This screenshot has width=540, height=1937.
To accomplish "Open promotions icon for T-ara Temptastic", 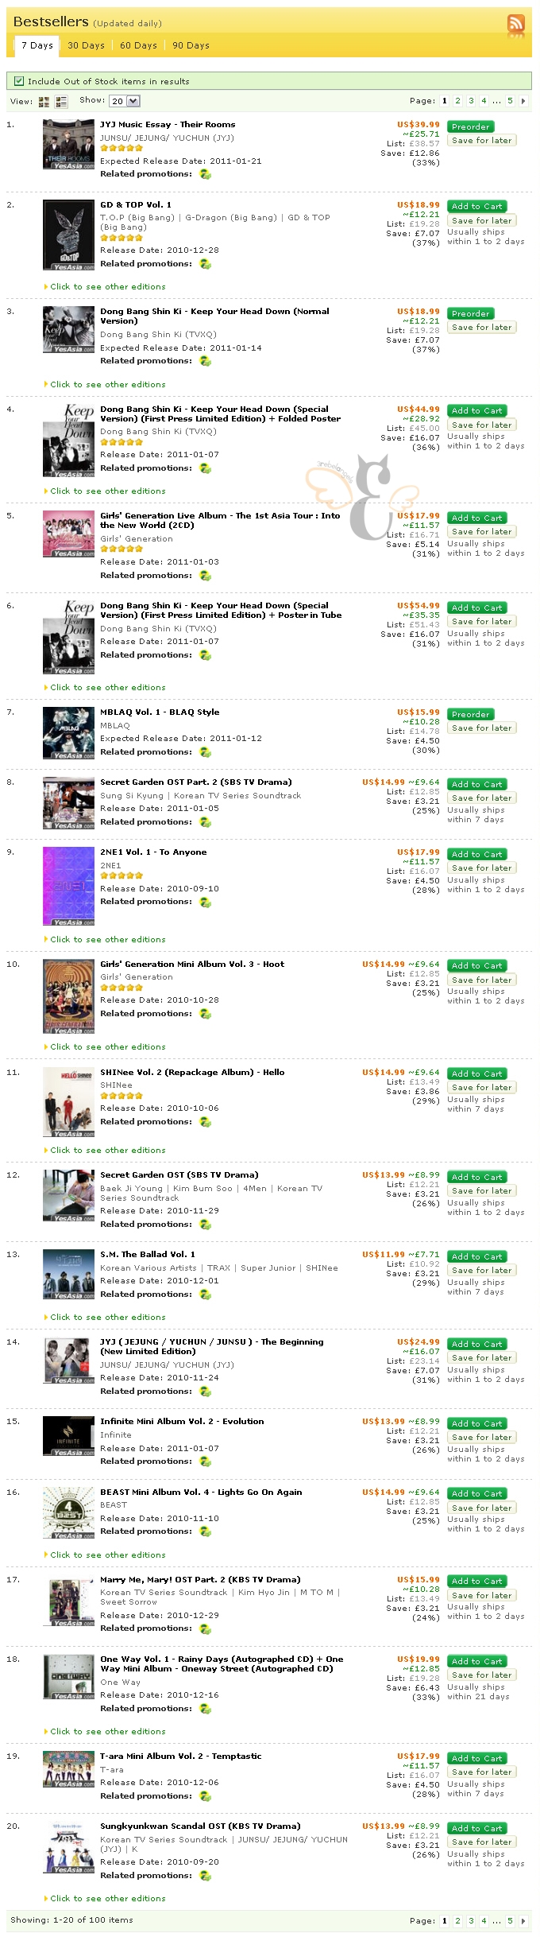I will coord(205,1796).
